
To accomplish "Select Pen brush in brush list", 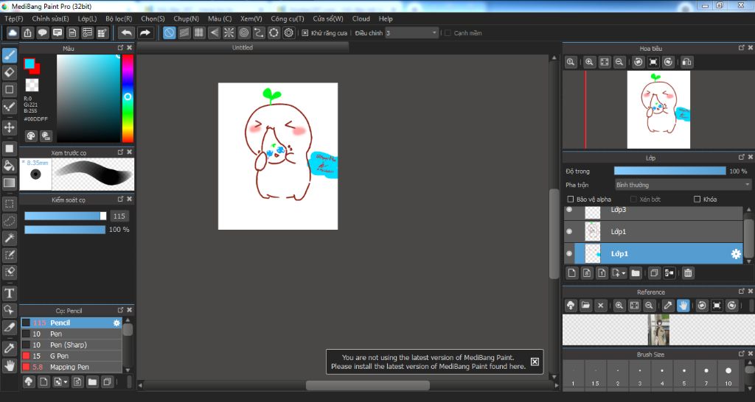I will [72, 334].
